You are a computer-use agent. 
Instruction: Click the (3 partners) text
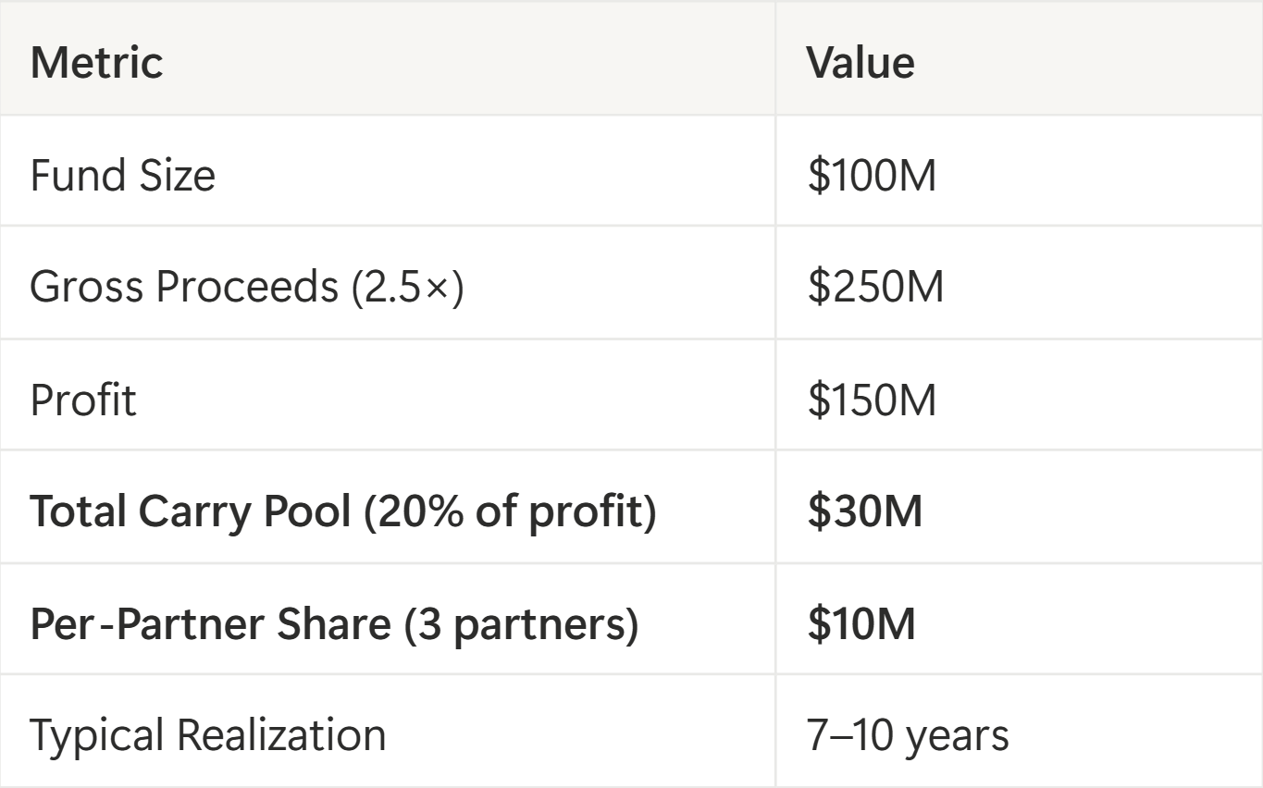click(x=521, y=624)
